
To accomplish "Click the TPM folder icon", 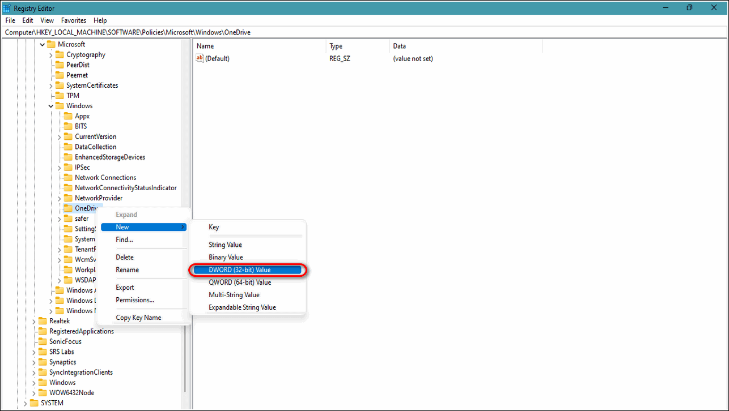I will (60, 96).
